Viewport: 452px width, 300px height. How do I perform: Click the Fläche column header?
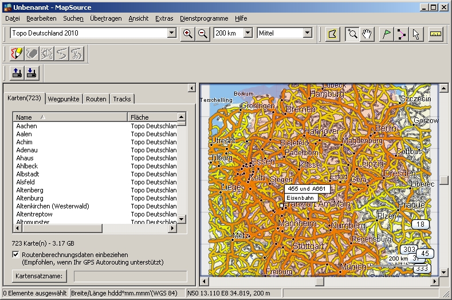point(152,117)
